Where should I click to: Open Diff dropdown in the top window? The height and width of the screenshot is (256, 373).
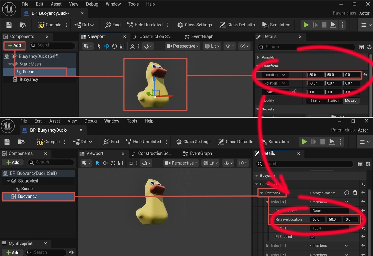84,25
